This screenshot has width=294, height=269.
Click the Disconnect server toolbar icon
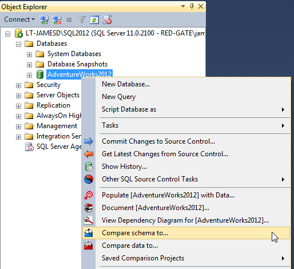click(57, 19)
